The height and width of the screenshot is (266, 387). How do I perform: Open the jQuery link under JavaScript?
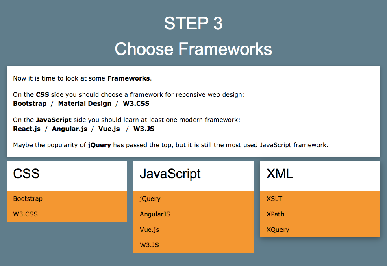click(150, 199)
